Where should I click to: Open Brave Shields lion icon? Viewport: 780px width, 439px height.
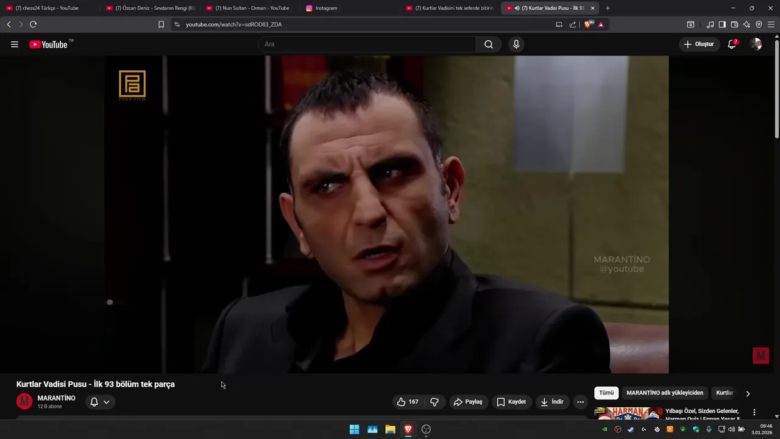[589, 24]
